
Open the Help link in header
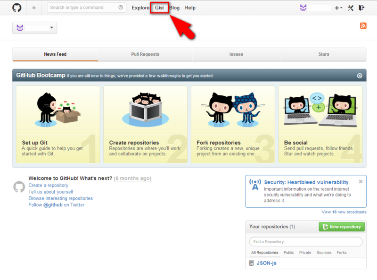click(190, 8)
